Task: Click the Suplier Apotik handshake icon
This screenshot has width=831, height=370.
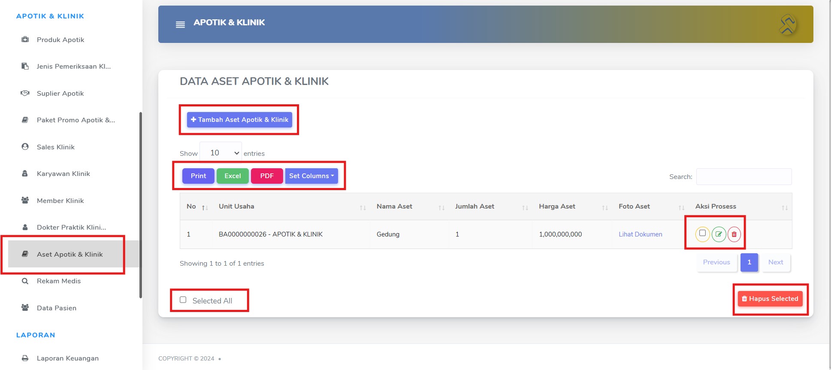Action: pos(25,93)
